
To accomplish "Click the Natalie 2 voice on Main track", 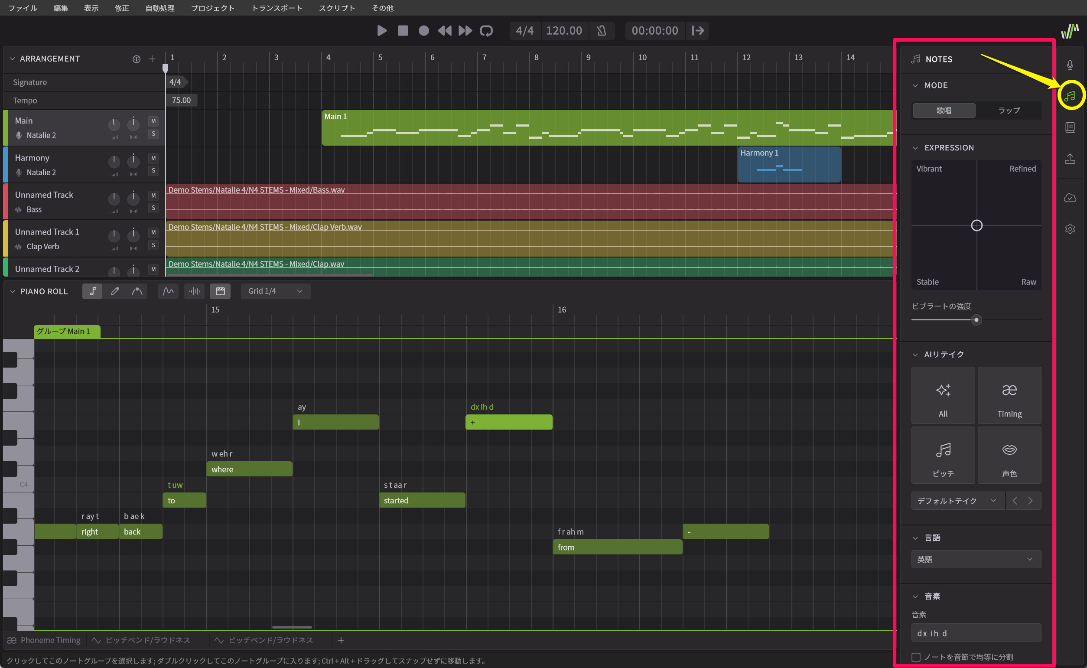I will [41, 135].
